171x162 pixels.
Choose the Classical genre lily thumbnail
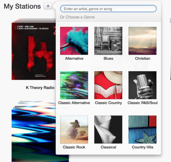(108, 129)
